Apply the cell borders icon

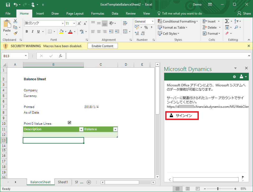50,32
